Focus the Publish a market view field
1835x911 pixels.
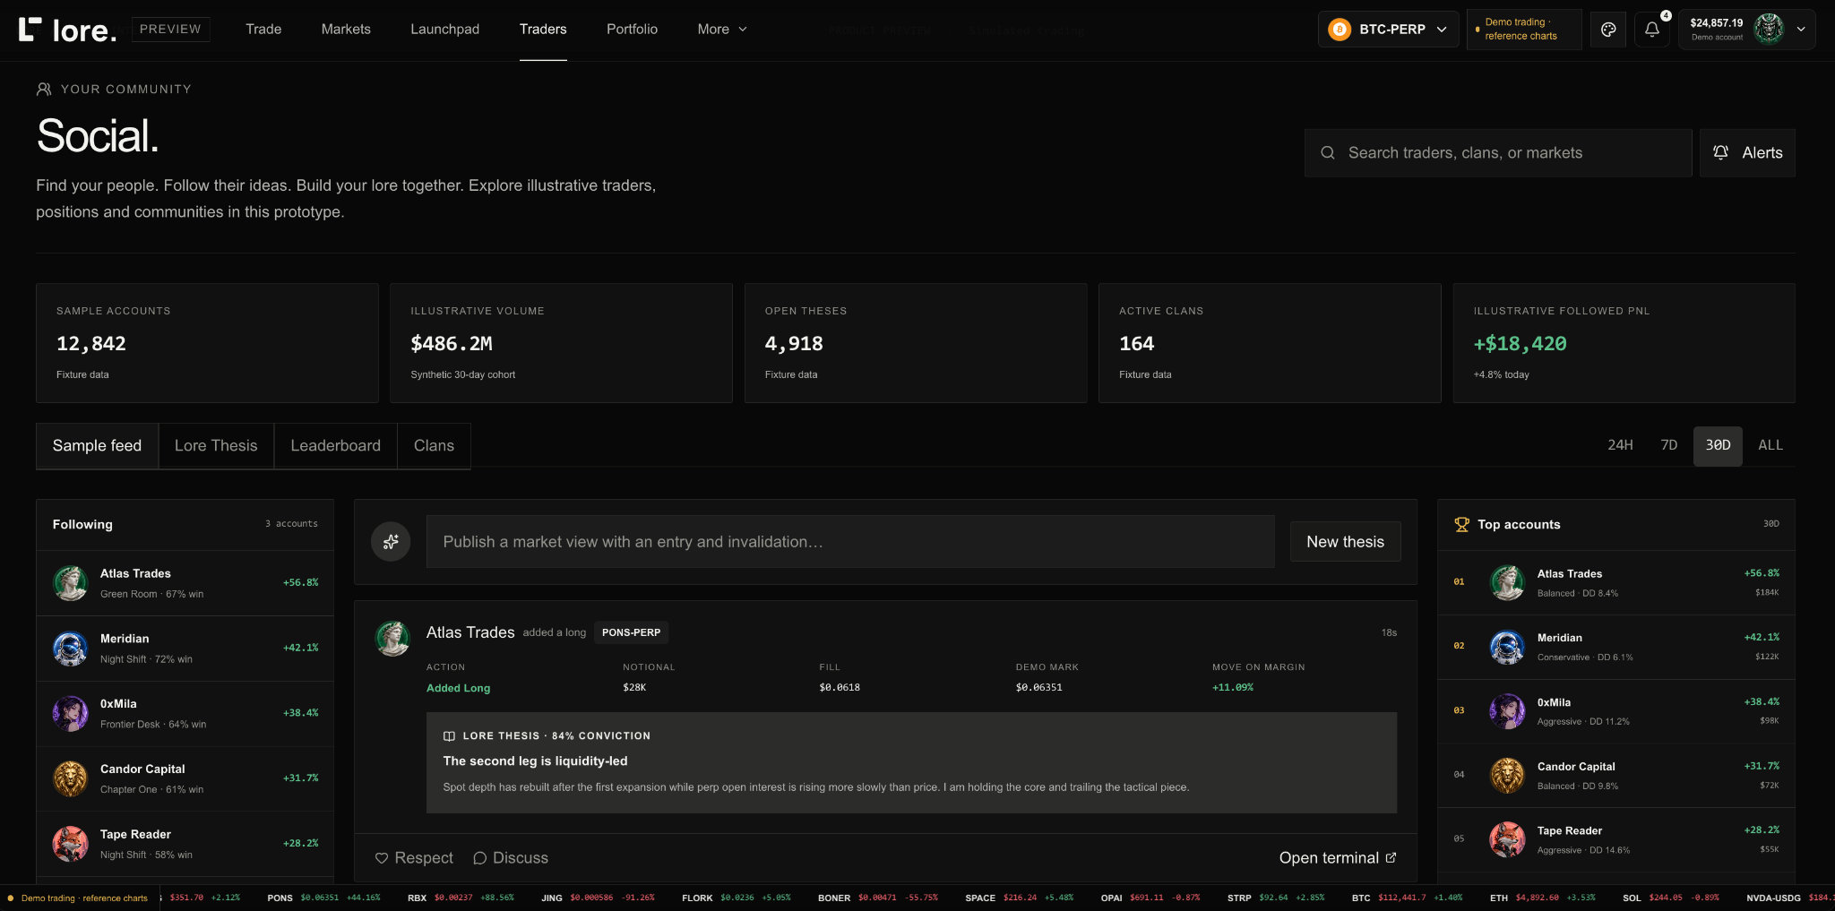click(x=850, y=542)
